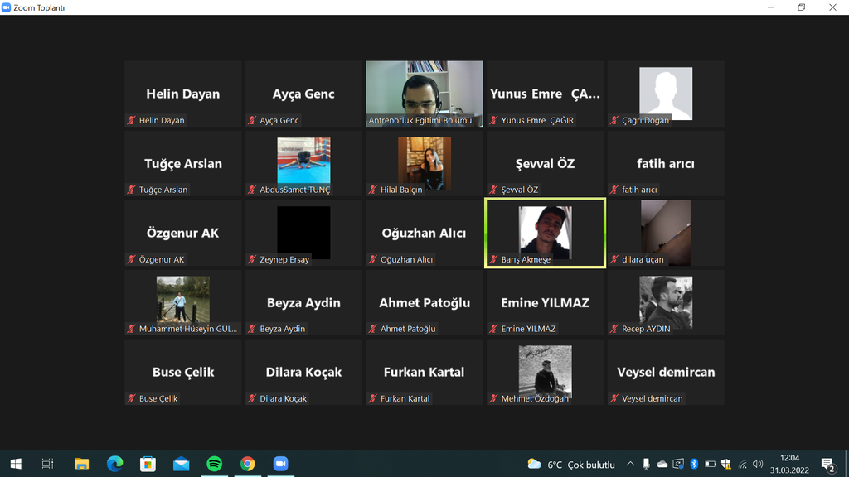Viewport: 849px width, 477px height.
Task: Open the Mail app from the taskbar
Action: point(181,464)
